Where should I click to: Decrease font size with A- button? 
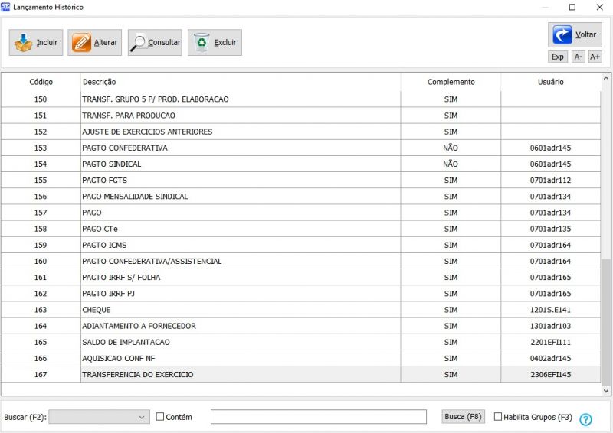click(x=578, y=57)
